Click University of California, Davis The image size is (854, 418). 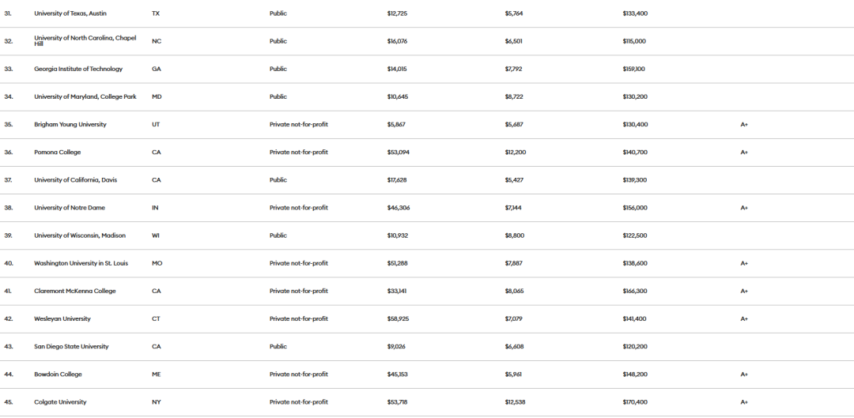[x=75, y=180]
